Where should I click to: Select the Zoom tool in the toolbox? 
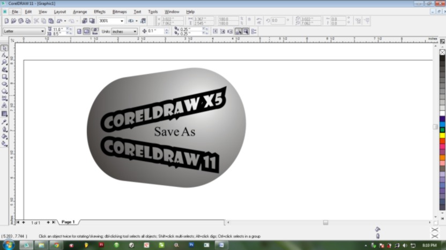pyautogui.click(x=4, y=62)
